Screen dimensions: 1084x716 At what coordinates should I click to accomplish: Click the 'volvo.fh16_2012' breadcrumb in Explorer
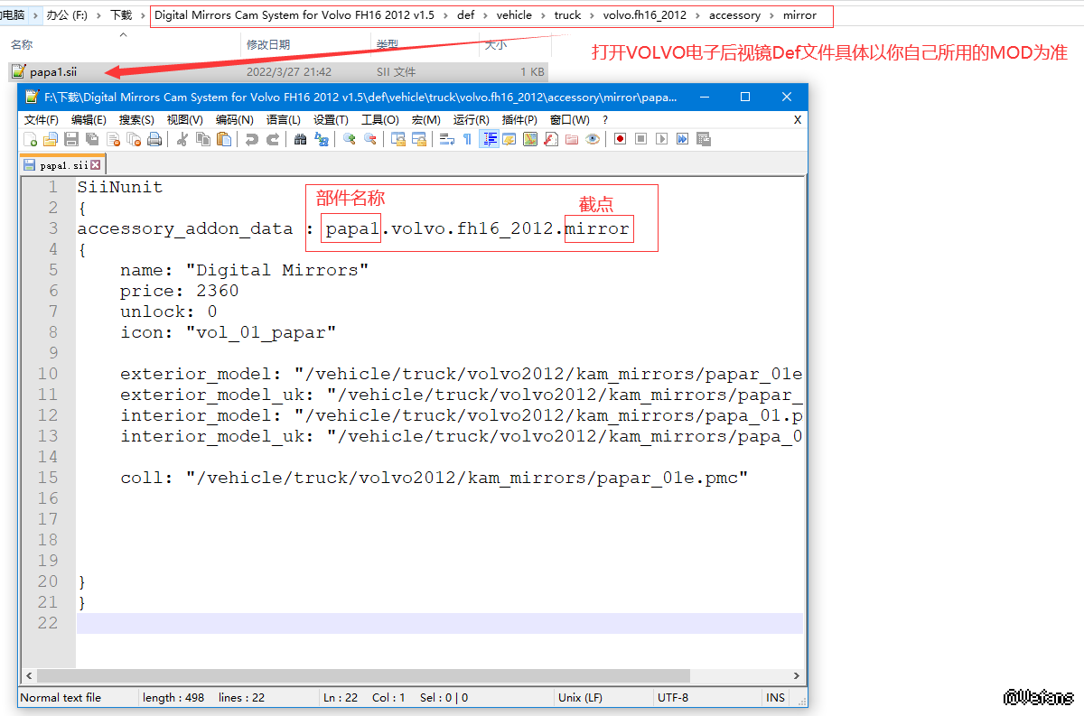click(646, 15)
